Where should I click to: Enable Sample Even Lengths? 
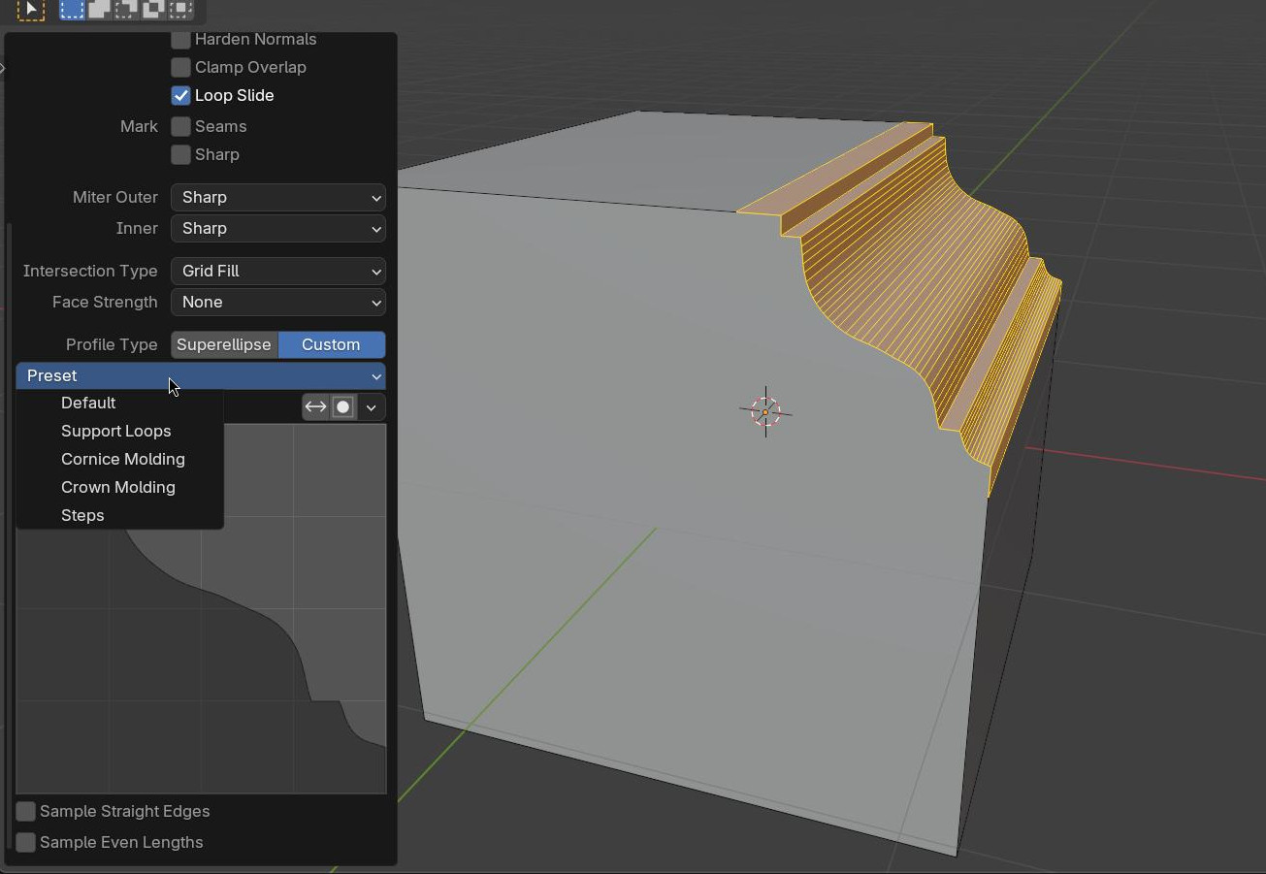(x=26, y=842)
